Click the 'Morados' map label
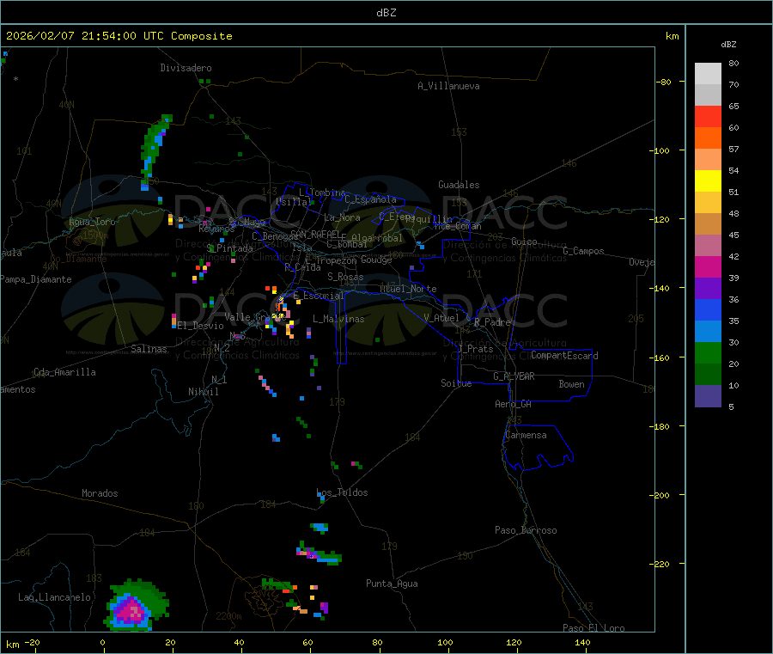 click(x=100, y=493)
